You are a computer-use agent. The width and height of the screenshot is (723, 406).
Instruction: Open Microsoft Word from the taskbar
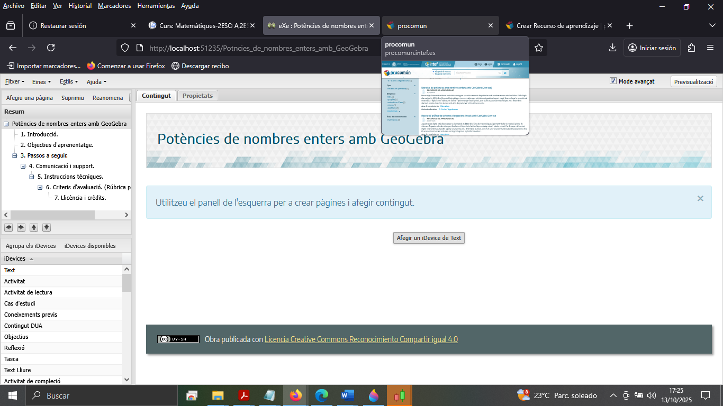pyautogui.click(x=347, y=395)
